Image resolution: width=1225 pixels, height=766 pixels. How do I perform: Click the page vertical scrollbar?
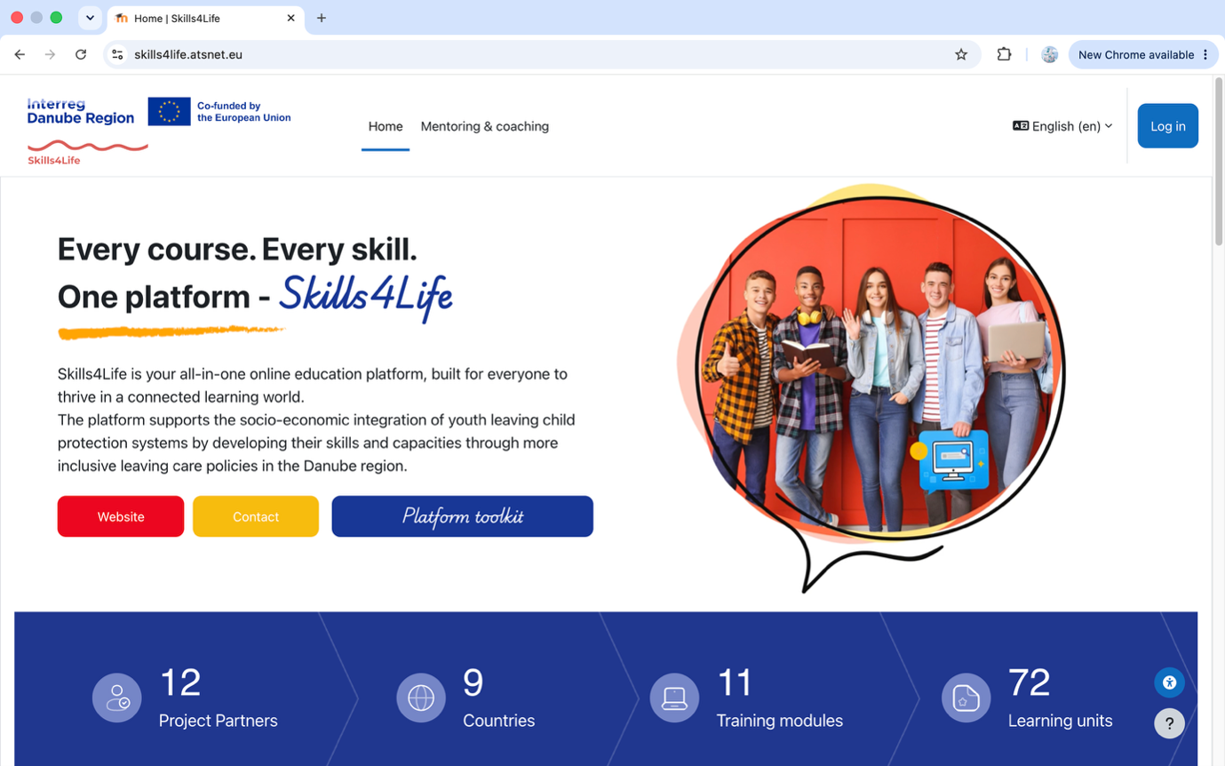(x=1218, y=160)
